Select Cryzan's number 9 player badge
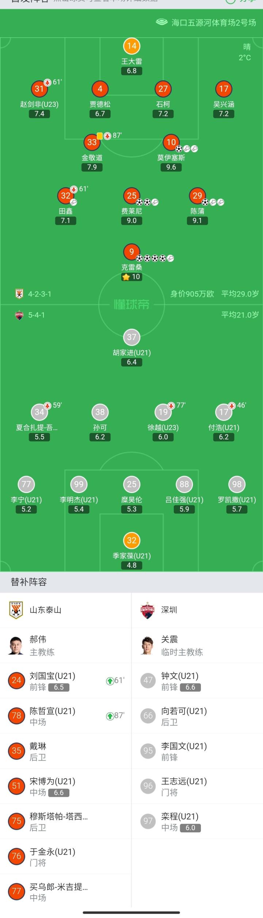The width and height of the screenshot is (263, 918). pyautogui.click(x=131, y=252)
